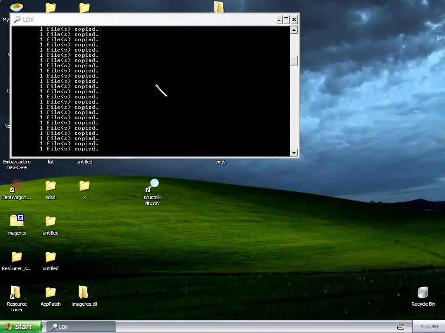Open the Embarcadero Dev-C++ desktop icon
Screen dimensions: 445x333
[x=17, y=164]
